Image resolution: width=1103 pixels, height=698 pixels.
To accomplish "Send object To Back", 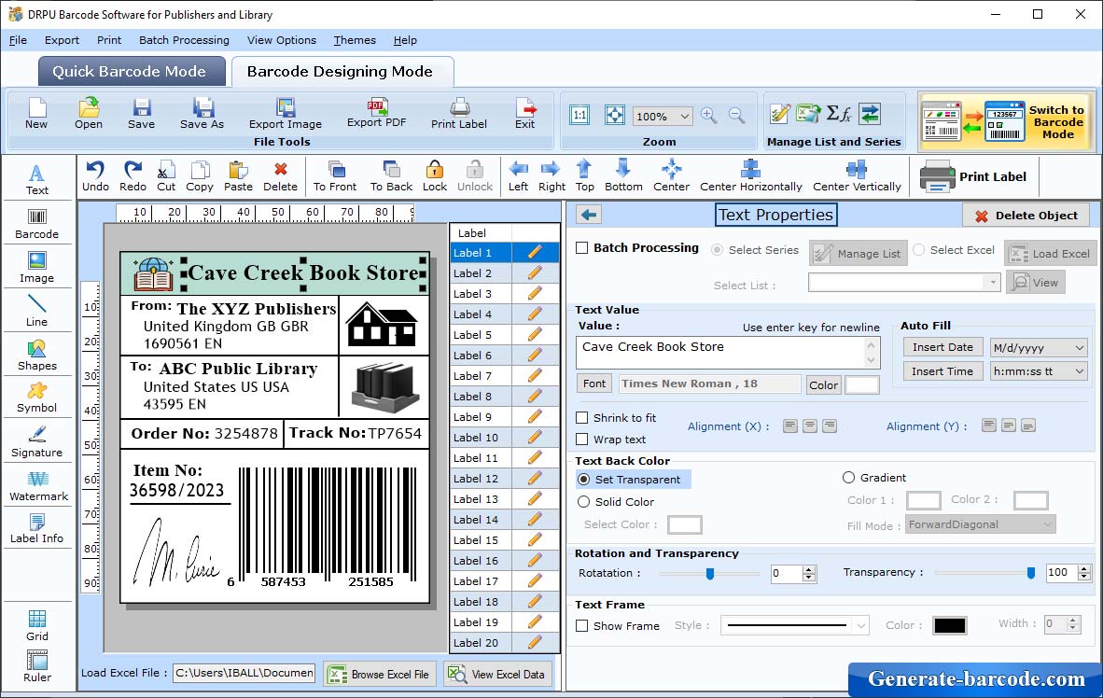I will (x=391, y=176).
